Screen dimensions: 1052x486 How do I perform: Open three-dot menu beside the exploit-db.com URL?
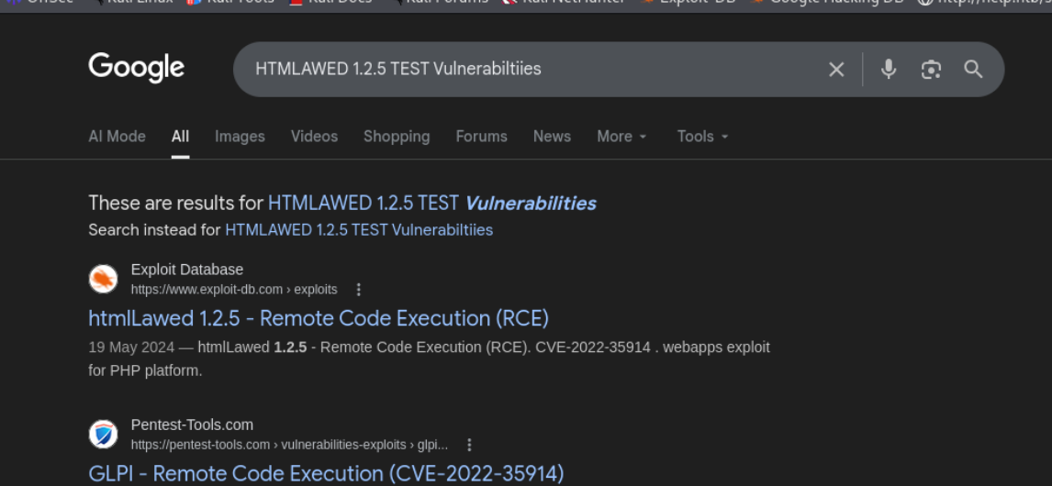point(359,290)
